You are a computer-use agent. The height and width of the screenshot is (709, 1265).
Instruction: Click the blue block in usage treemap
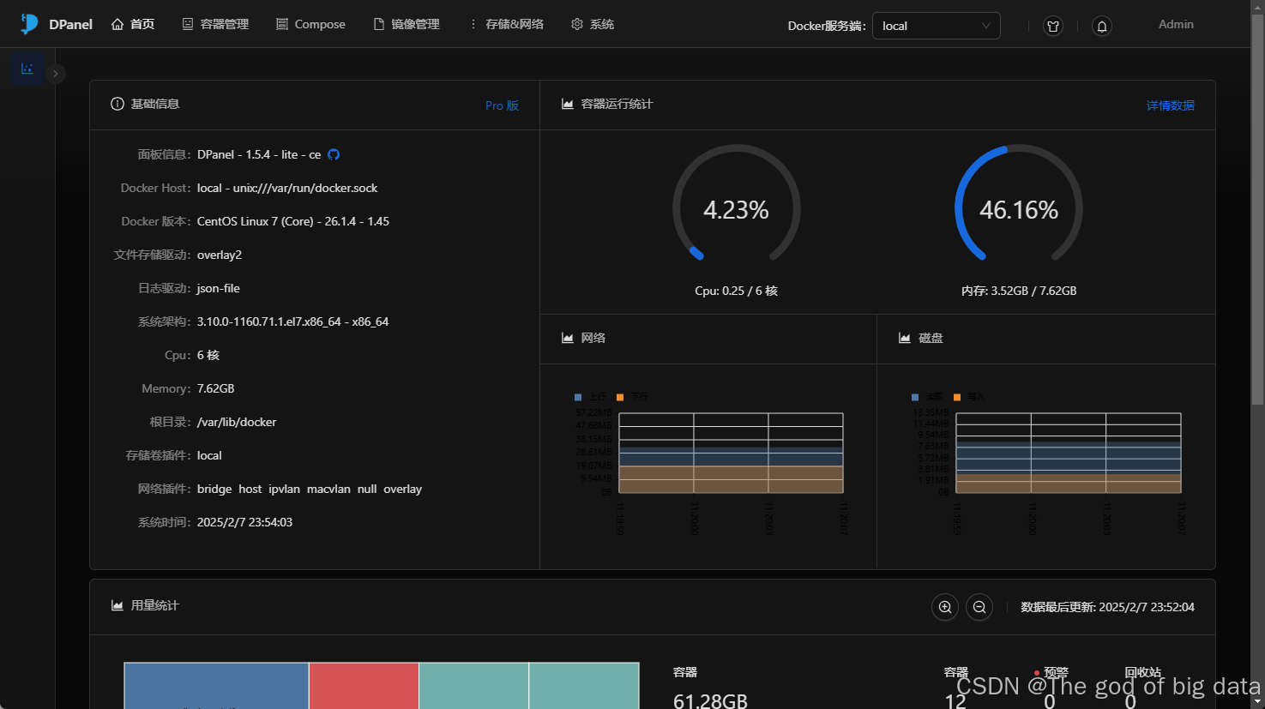tap(216, 685)
